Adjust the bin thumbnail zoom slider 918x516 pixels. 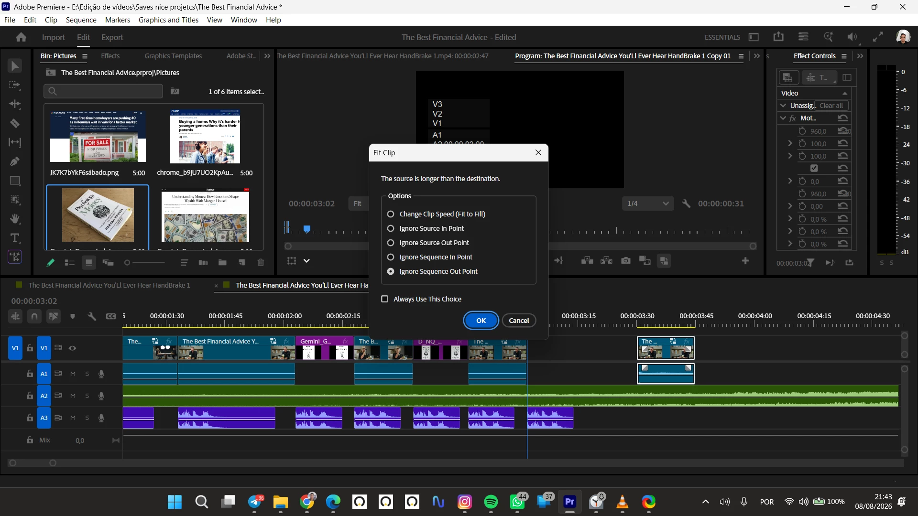point(144,262)
